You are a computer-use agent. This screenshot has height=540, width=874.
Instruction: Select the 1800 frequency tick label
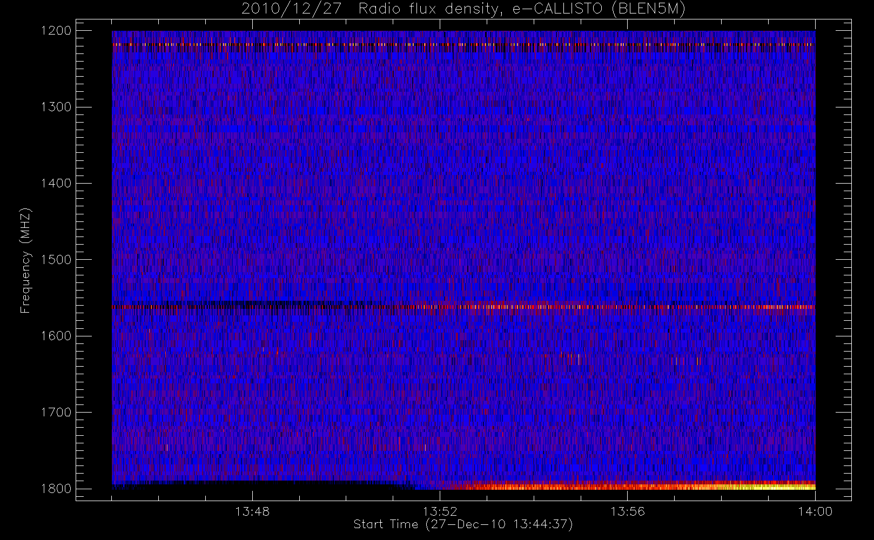56,489
